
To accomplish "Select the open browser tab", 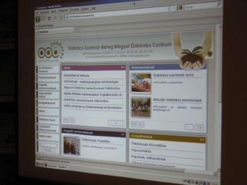I will 54,31.
